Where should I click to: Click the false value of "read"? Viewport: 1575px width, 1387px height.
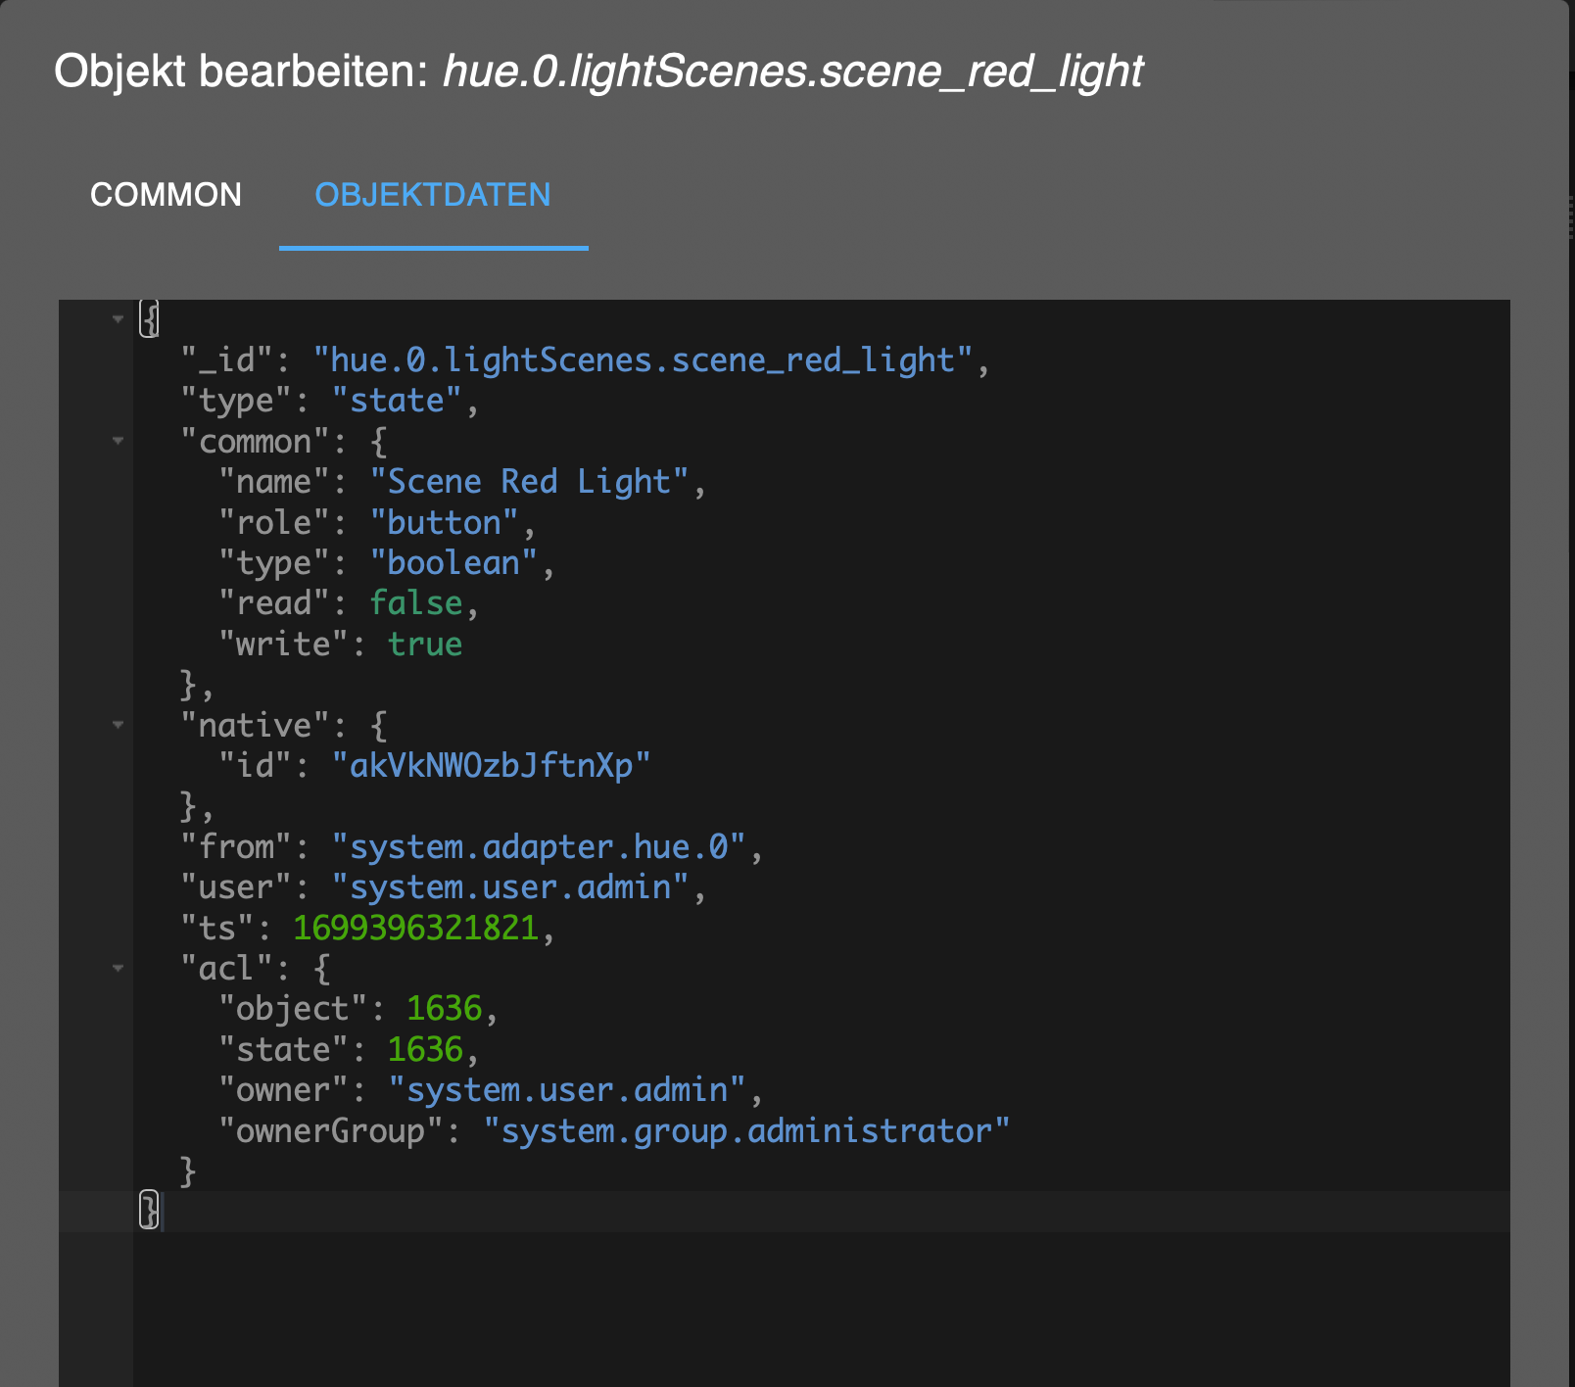pyautogui.click(x=416, y=603)
